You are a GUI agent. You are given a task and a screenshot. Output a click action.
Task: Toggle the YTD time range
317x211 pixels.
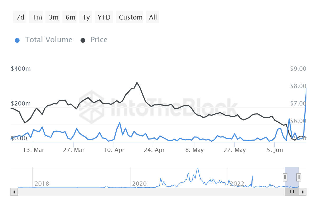tap(104, 17)
